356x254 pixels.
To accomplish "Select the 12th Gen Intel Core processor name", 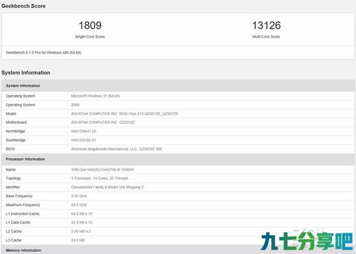I will coord(102,169).
